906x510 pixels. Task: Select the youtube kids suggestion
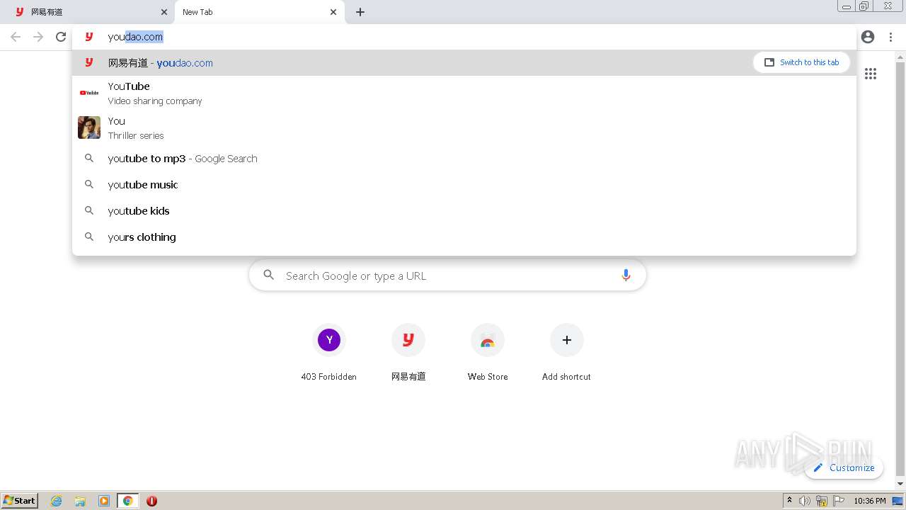pos(464,211)
